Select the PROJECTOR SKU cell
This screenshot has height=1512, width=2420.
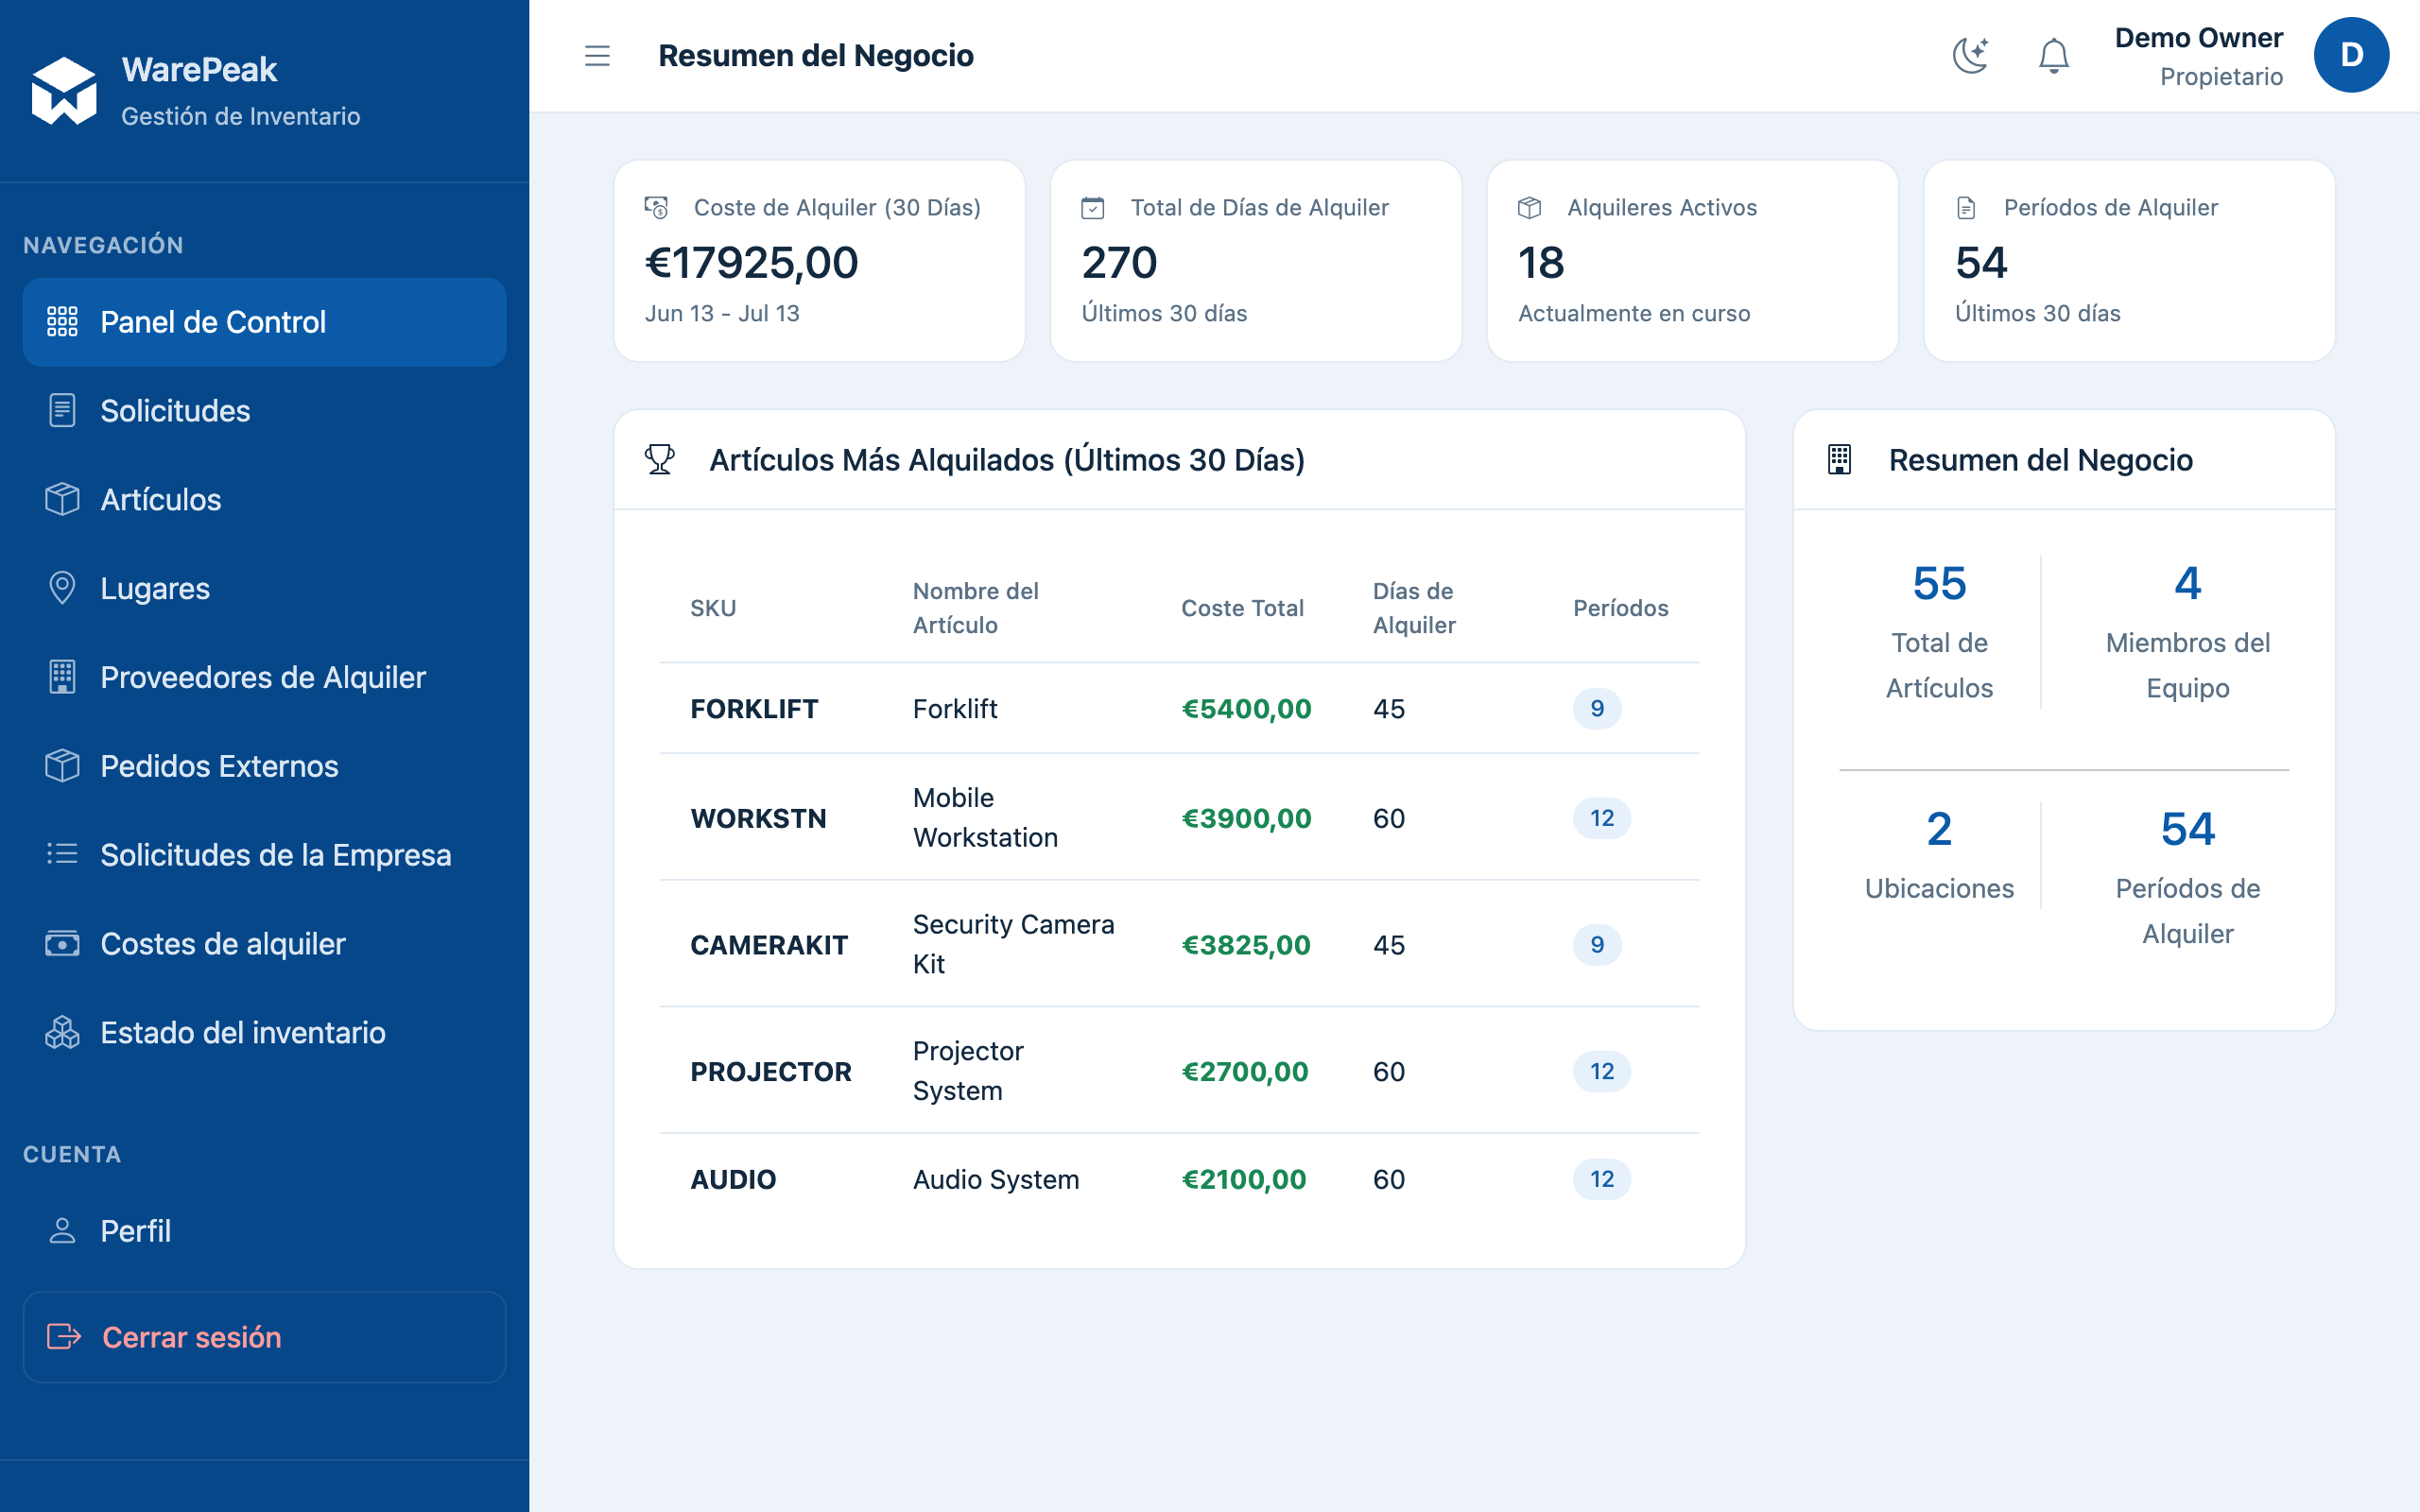(771, 1072)
